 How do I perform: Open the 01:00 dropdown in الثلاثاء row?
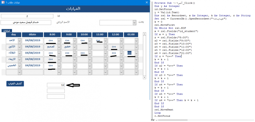point(137,53)
